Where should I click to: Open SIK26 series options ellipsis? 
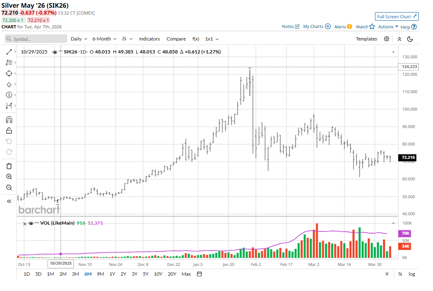coord(61,51)
